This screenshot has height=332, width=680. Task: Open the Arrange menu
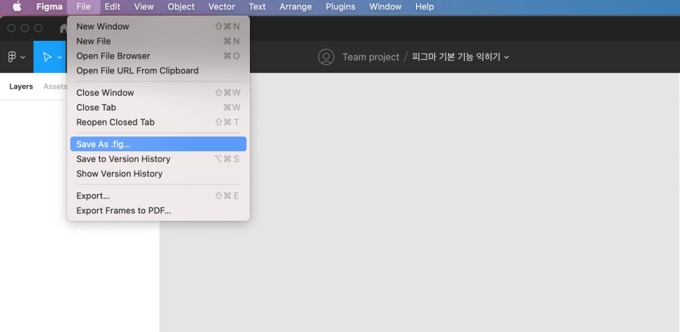296,7
